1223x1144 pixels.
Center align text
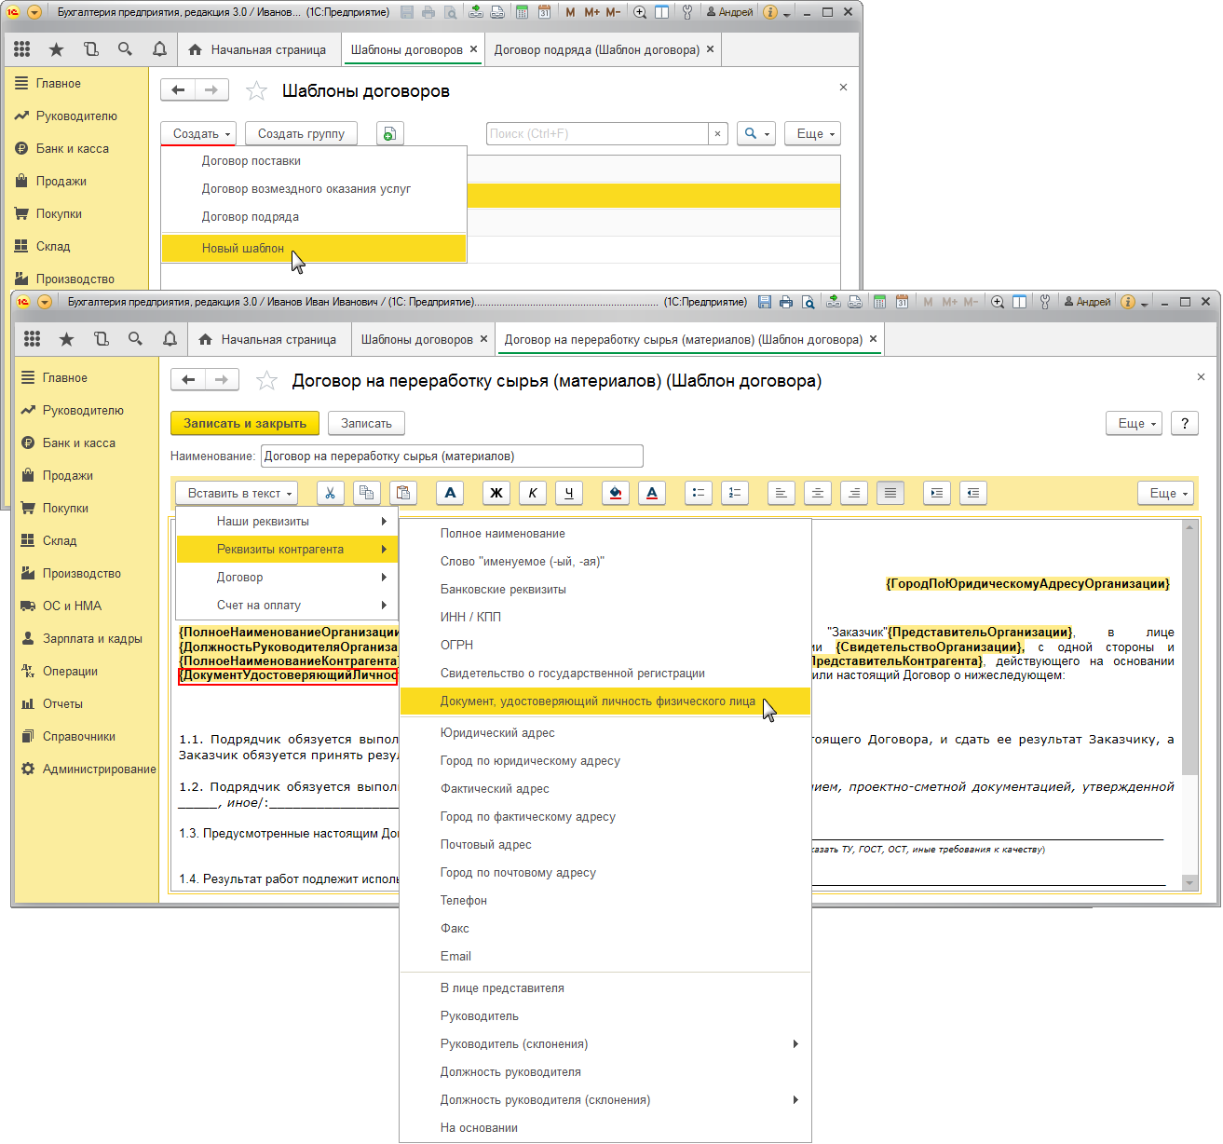(x=817, y=493)
